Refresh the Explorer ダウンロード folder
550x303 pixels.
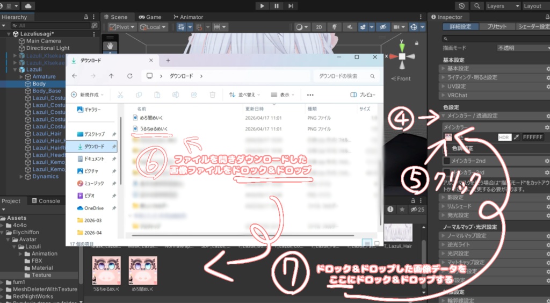point(130,76)
